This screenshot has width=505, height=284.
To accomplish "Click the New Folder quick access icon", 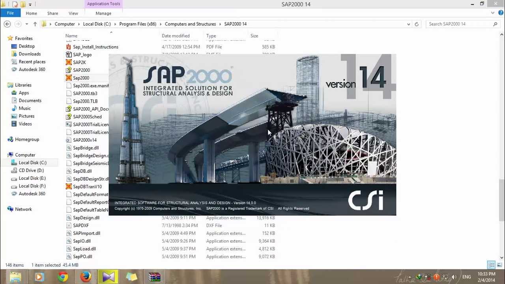I will (x=22, y=4).
